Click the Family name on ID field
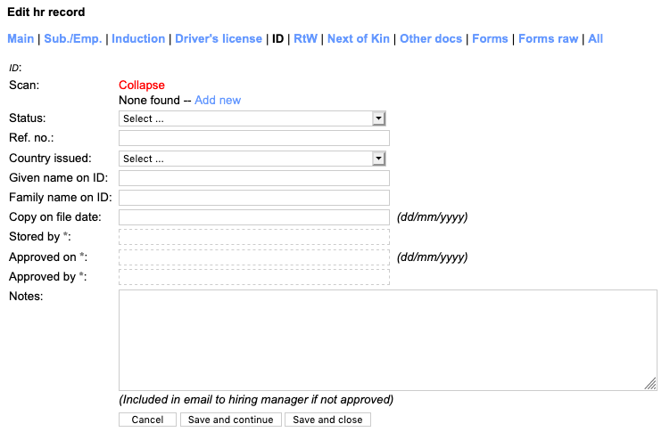 pyautogui.click(x=254, y=198)
